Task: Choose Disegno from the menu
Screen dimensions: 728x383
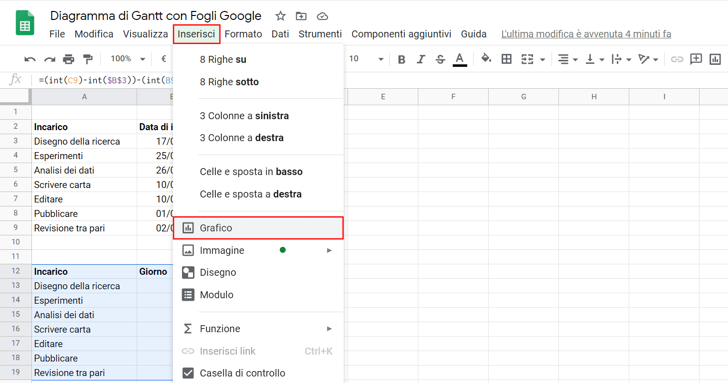Action: coord(258,272)
